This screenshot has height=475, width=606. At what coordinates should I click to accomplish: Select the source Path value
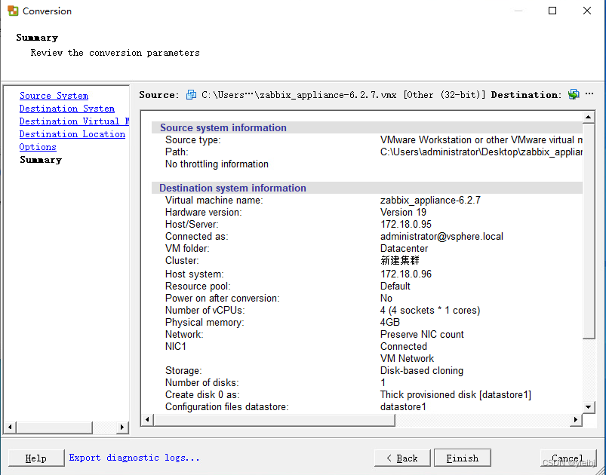click(481, 152)
